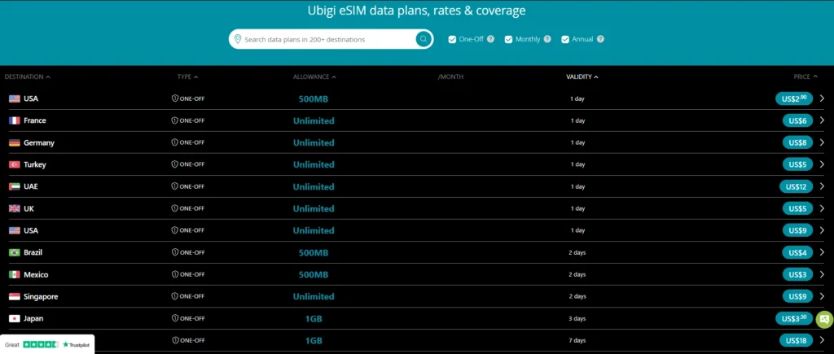Expand the Mexico plan row chevron
The image size is (834, 354).
[x=822, y=274]
